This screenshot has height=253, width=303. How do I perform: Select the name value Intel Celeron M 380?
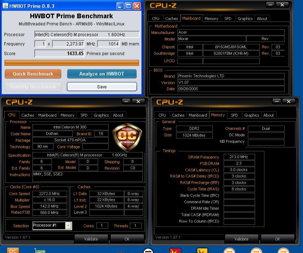[70, 127]
